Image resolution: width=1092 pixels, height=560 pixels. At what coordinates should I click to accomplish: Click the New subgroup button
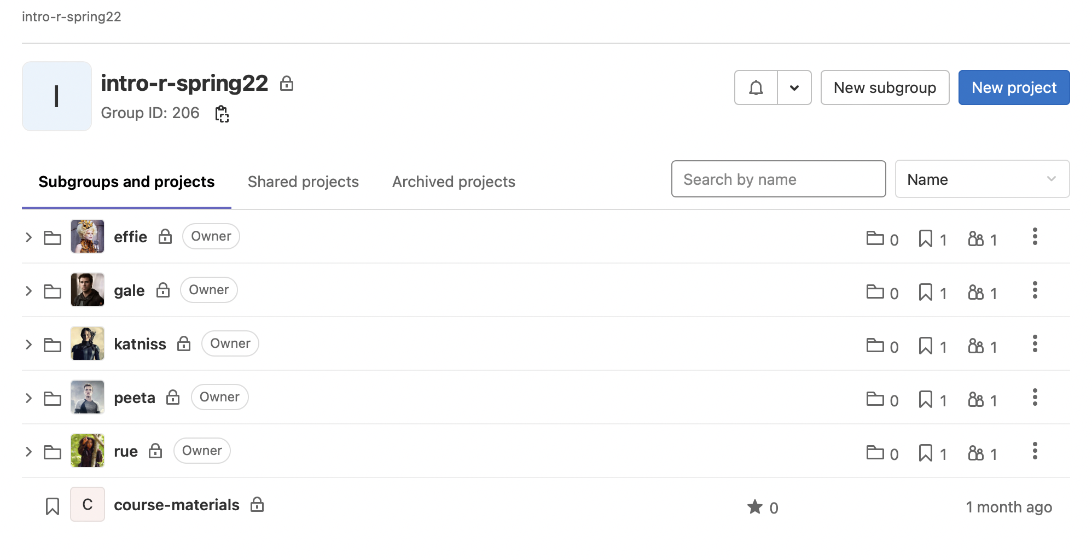point(885,87)
